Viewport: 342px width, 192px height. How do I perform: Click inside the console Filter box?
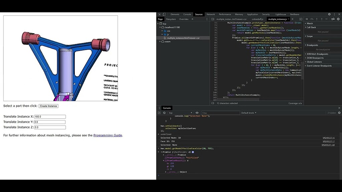(221, 113)
